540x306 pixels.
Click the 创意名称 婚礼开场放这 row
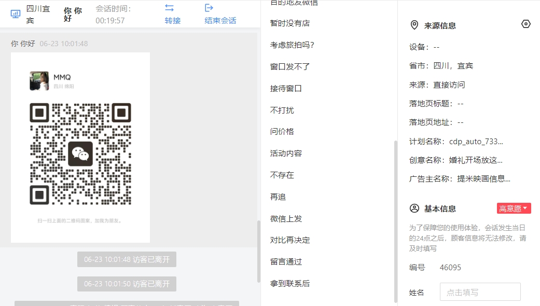pos(455,160)
